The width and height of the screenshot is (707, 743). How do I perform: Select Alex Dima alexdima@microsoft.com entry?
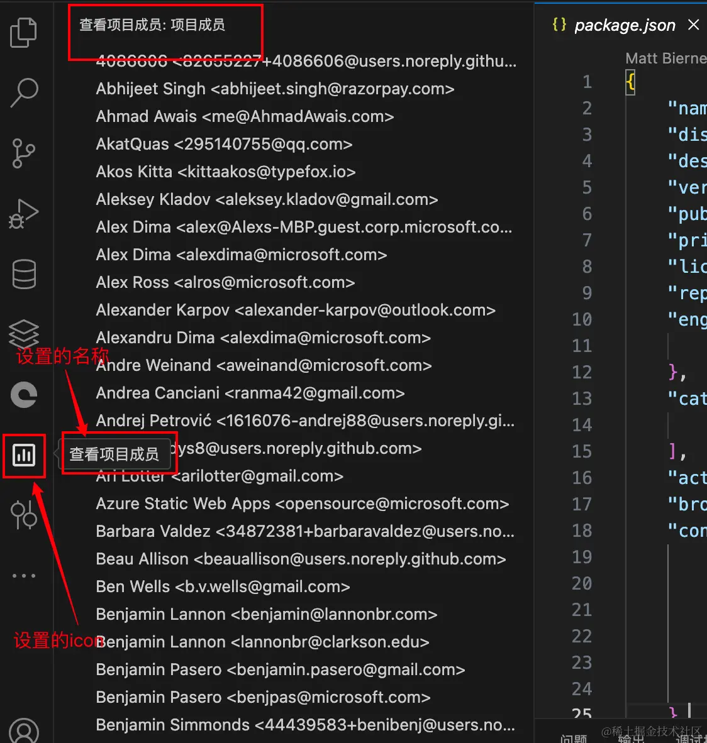tap(242, 255)
